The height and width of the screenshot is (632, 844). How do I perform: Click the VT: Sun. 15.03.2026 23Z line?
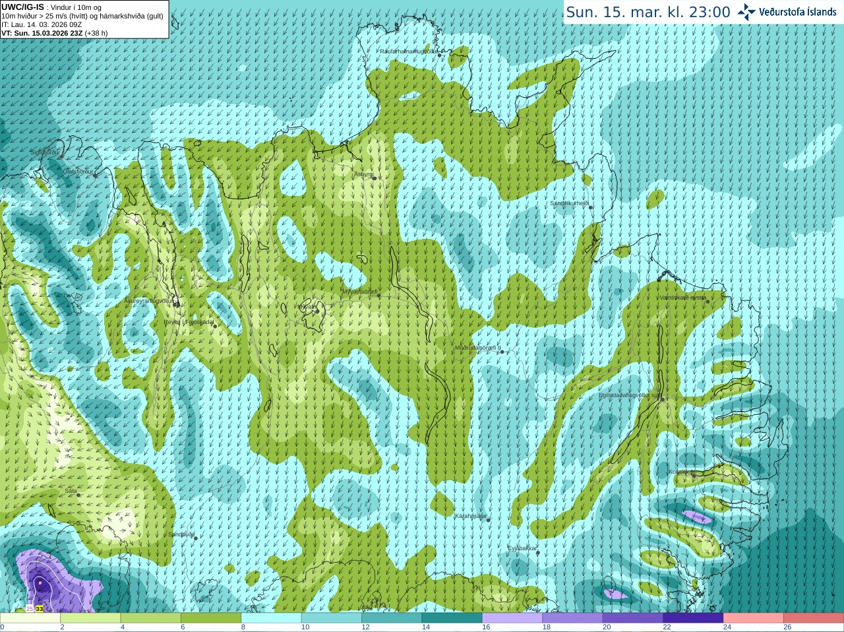[x=54, y=33]
